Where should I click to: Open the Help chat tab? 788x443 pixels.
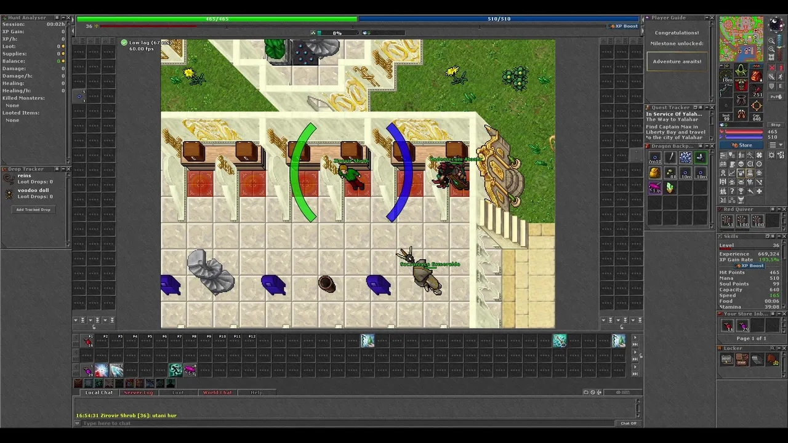(257, 393)
